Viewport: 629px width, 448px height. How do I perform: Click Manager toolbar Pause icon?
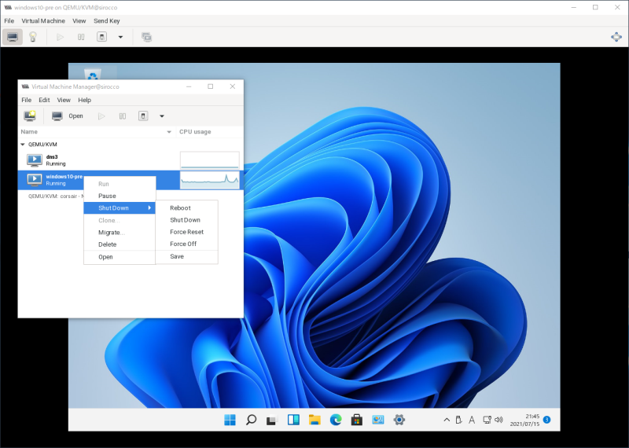(123, 116)
